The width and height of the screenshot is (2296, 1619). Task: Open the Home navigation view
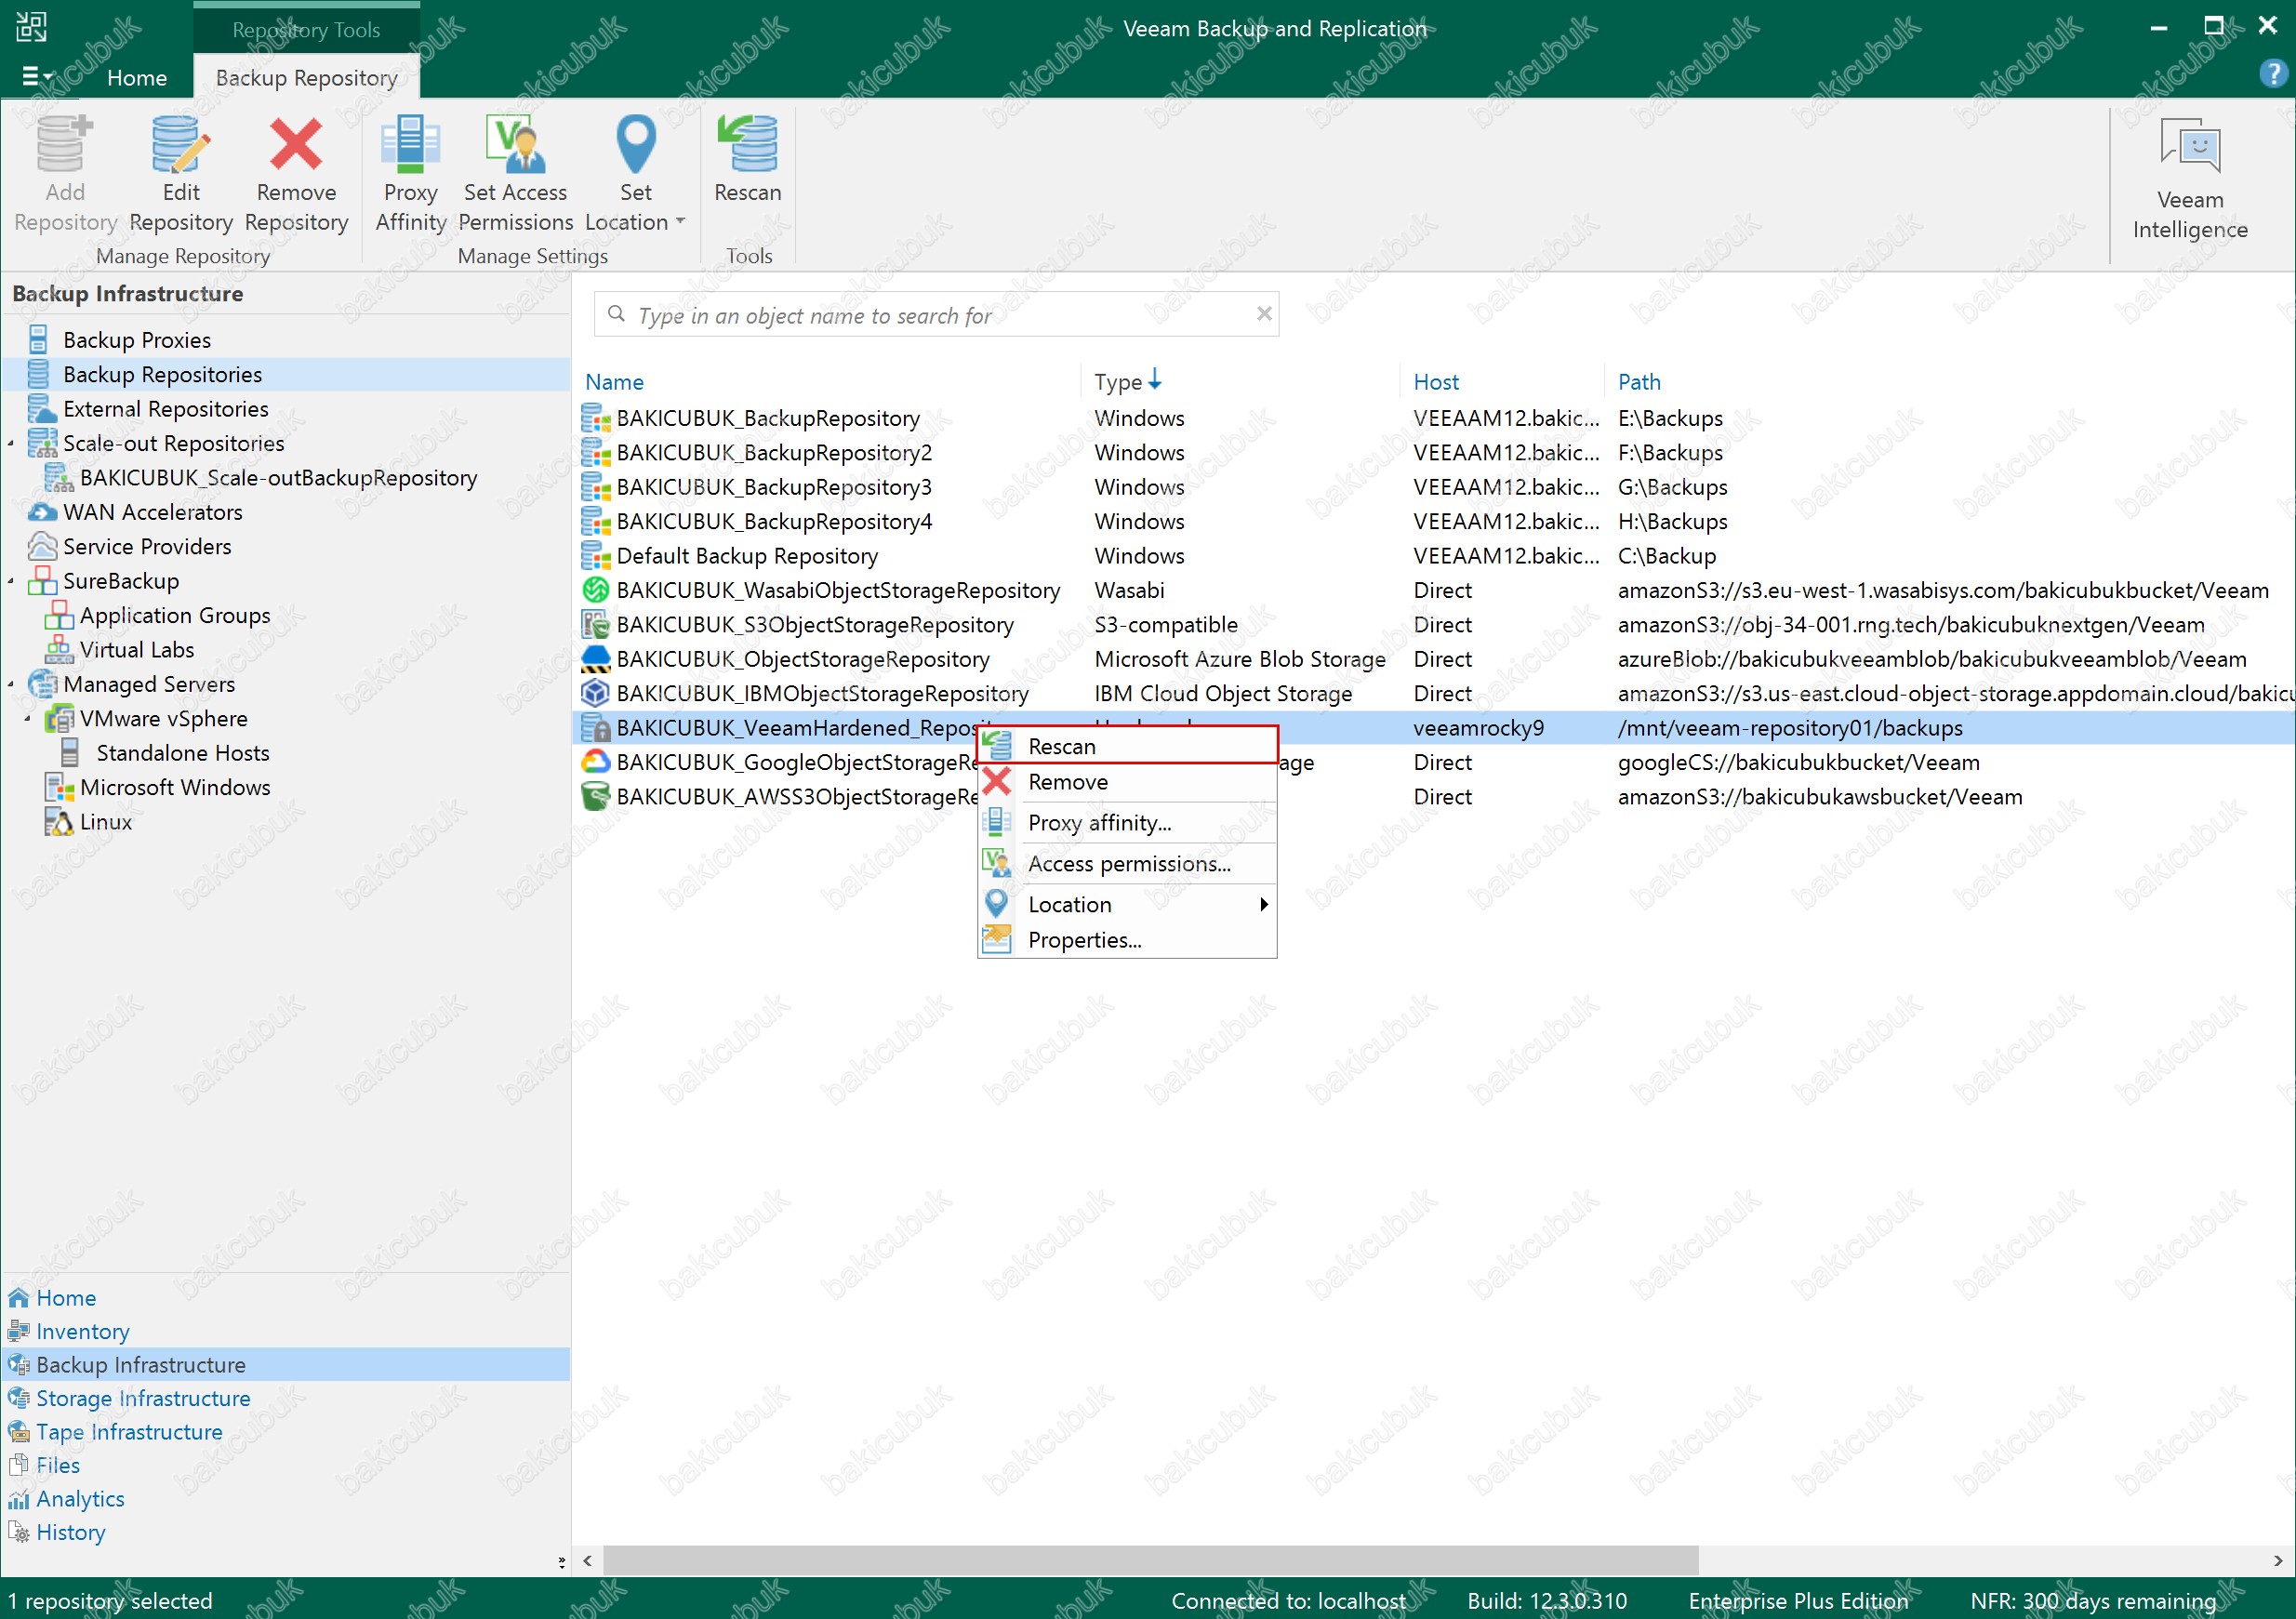[x=66, y=1298]
